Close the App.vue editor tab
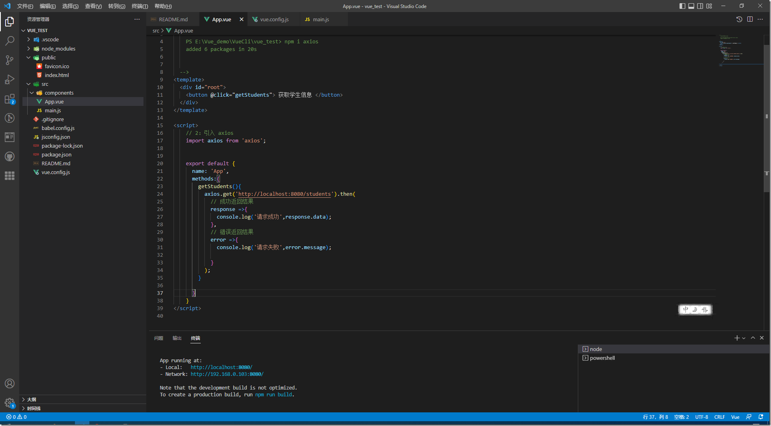Image resolution: width=771 pixels, height=426 pixels. click(x=241, y=19)
